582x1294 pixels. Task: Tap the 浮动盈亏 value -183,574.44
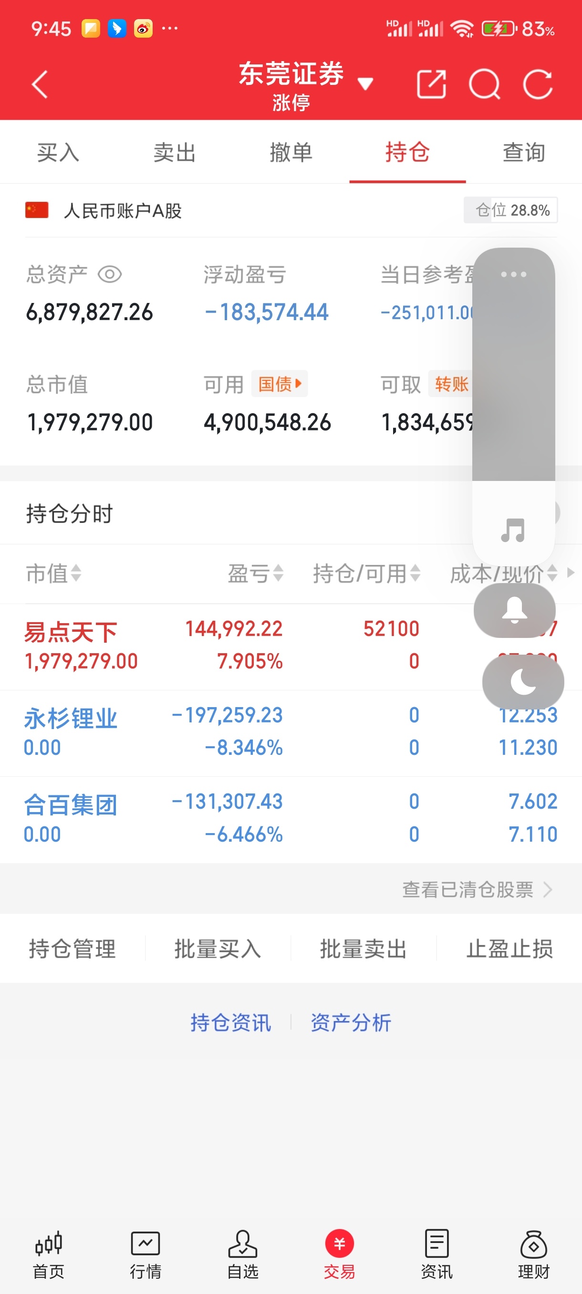267,312
